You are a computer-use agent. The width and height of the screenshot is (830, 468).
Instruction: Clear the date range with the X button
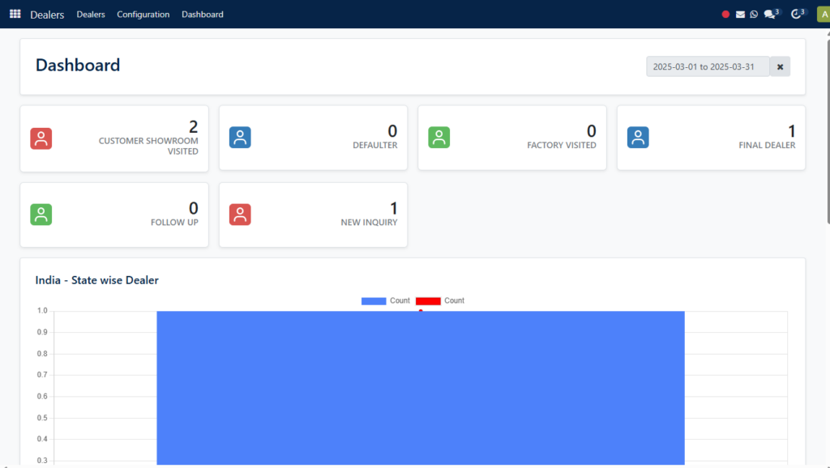click(x=780, y=66)
